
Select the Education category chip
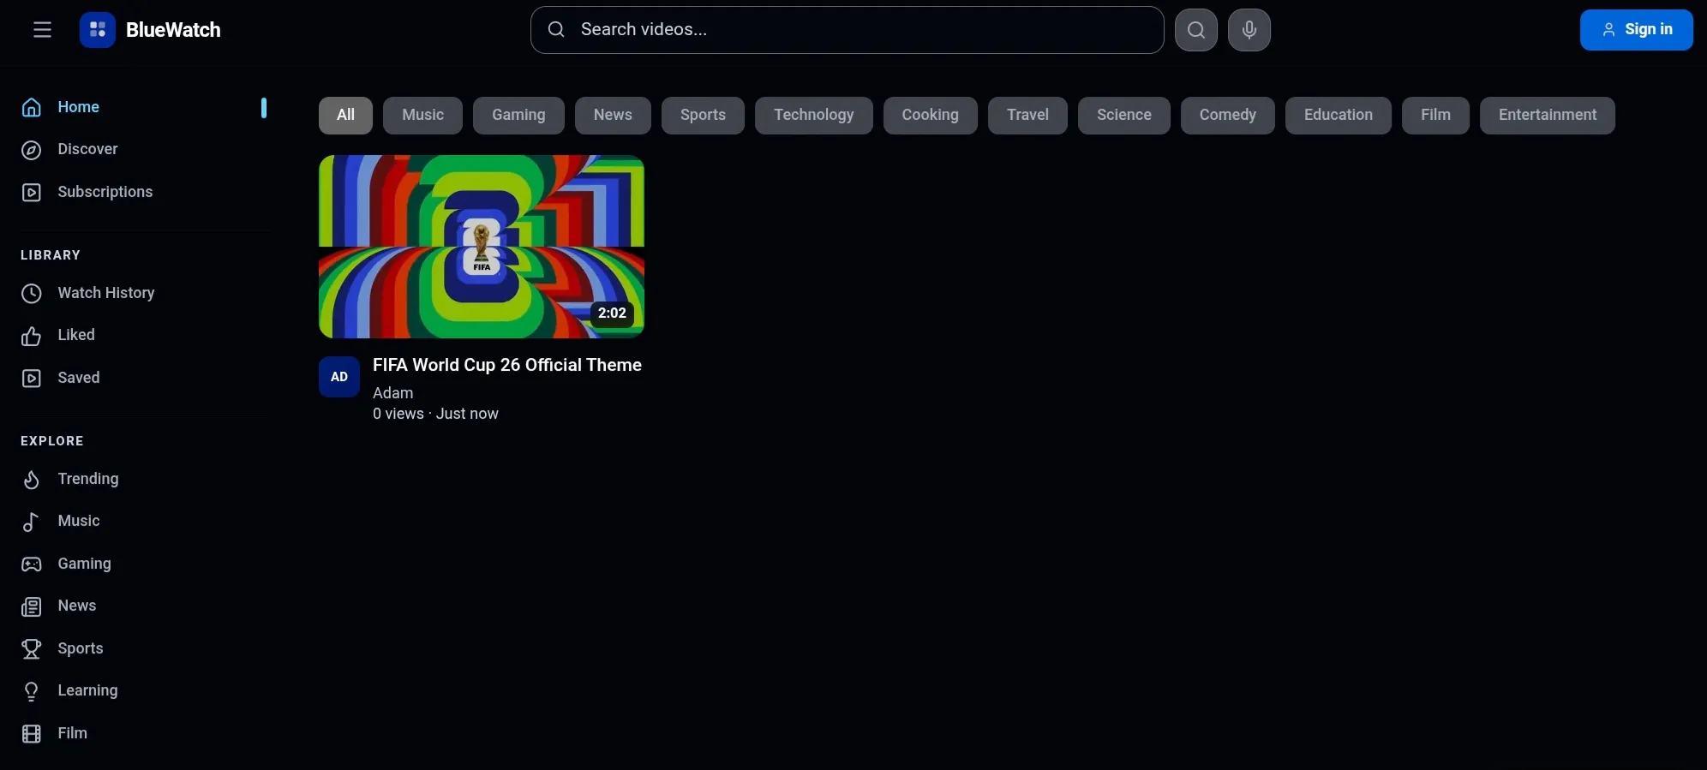point(1339,116)
